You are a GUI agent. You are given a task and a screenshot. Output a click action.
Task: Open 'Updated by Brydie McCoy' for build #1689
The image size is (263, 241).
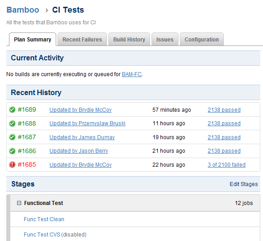80,110
